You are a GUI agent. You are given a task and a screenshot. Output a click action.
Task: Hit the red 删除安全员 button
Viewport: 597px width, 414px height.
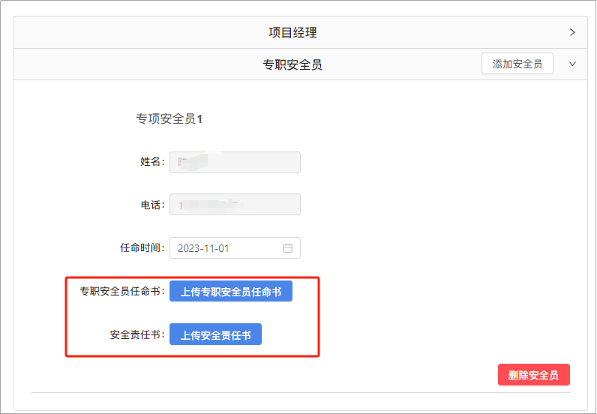pos(533,375)
